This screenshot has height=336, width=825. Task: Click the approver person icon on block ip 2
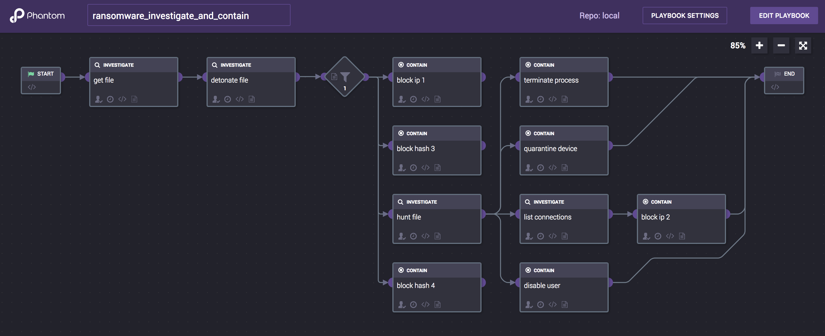pos(646,236)
